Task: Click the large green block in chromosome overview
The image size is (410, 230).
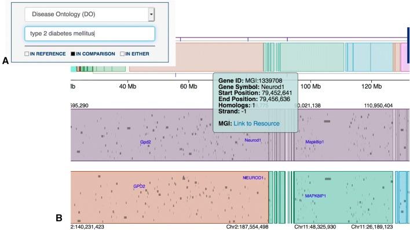Action: pos(312,57)
